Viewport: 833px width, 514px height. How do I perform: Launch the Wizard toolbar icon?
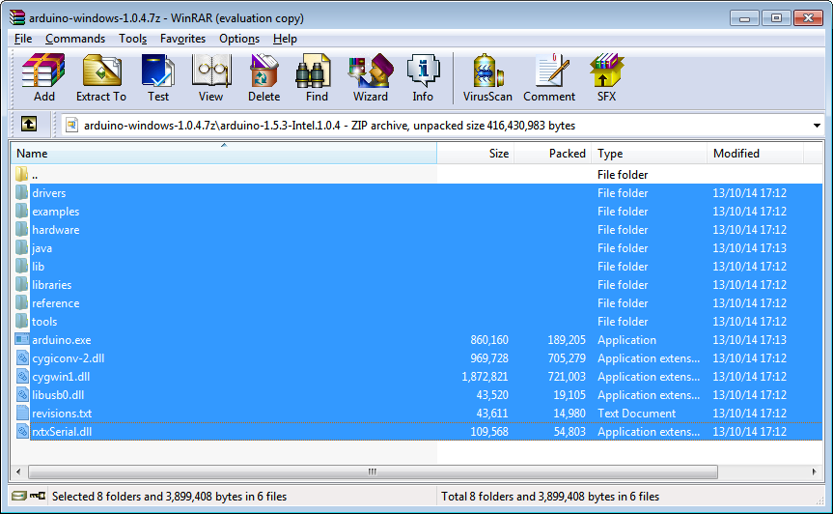tap(371, 71)
